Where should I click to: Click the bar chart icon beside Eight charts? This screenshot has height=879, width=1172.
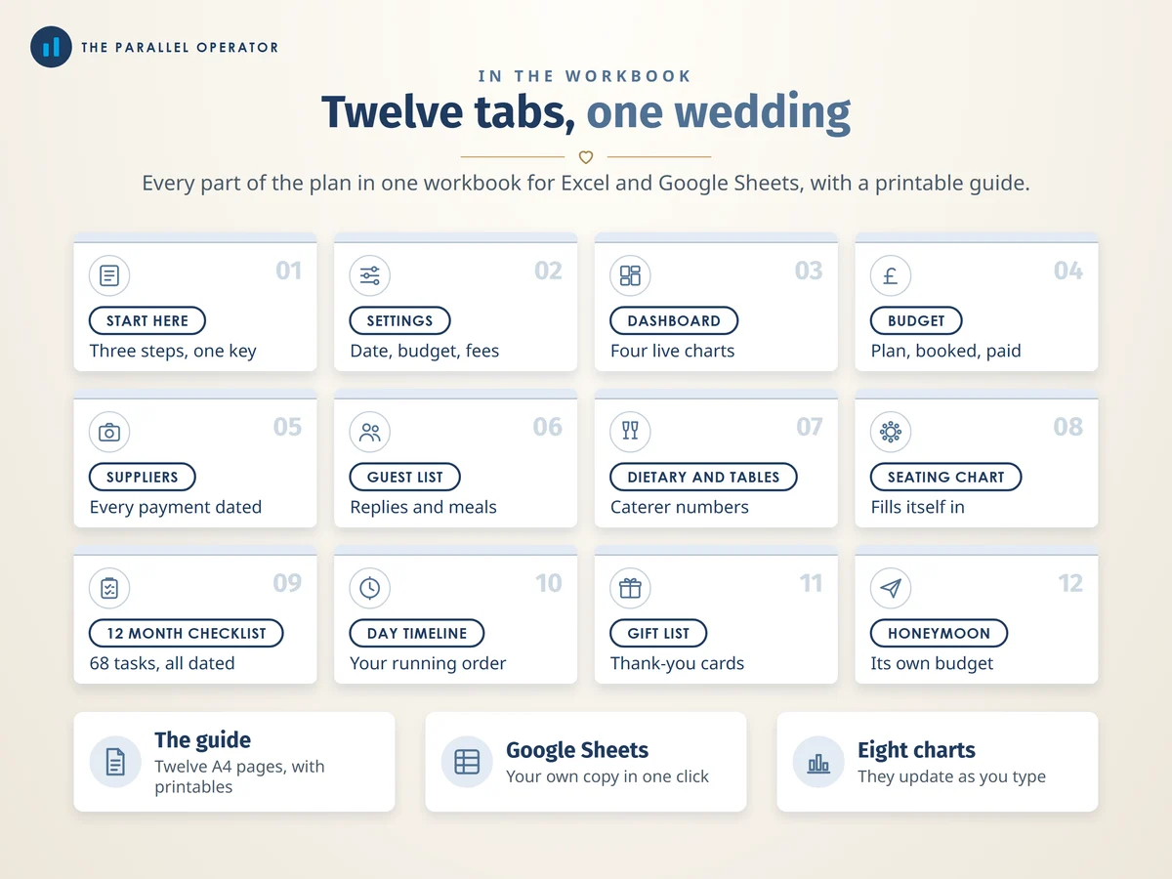pyautogui.click(x=818, y=762)
